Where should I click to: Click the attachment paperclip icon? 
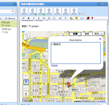click(23, 18)
